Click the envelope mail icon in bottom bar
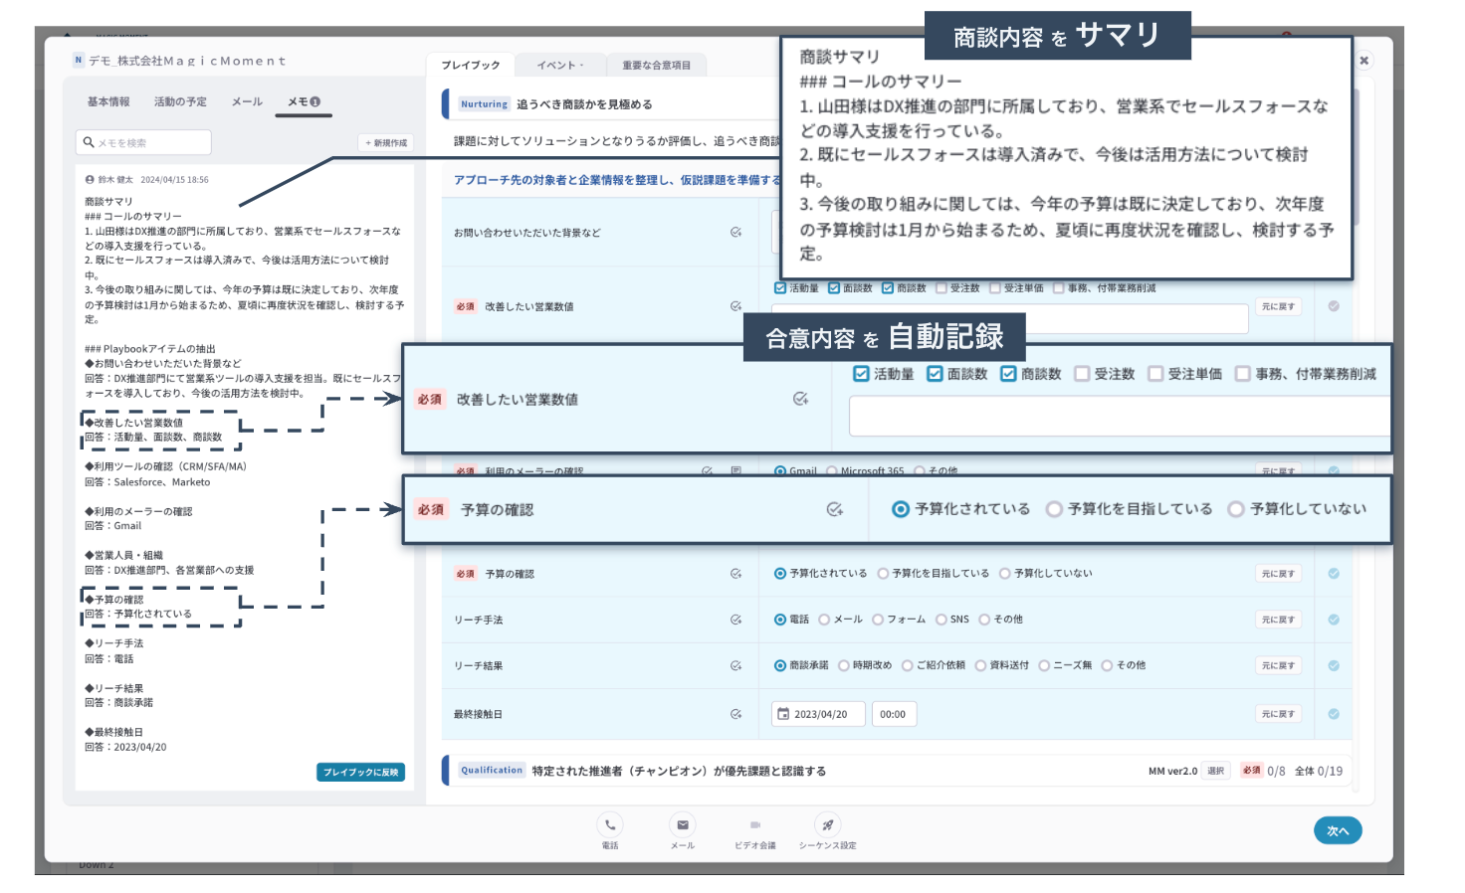The height and width of the screenshot is (893, 1465). [x=683, y=824]
